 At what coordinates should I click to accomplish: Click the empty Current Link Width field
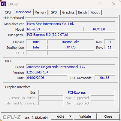[51, 98]
